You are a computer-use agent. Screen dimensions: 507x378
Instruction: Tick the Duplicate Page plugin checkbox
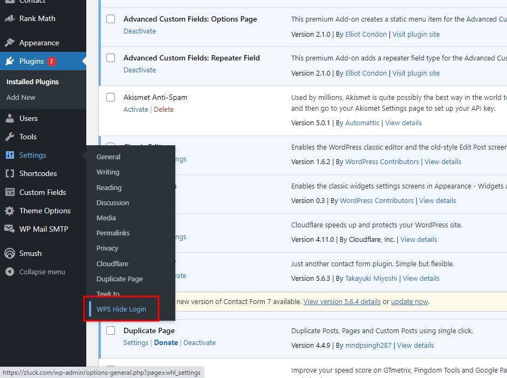[x=111, y=330]
